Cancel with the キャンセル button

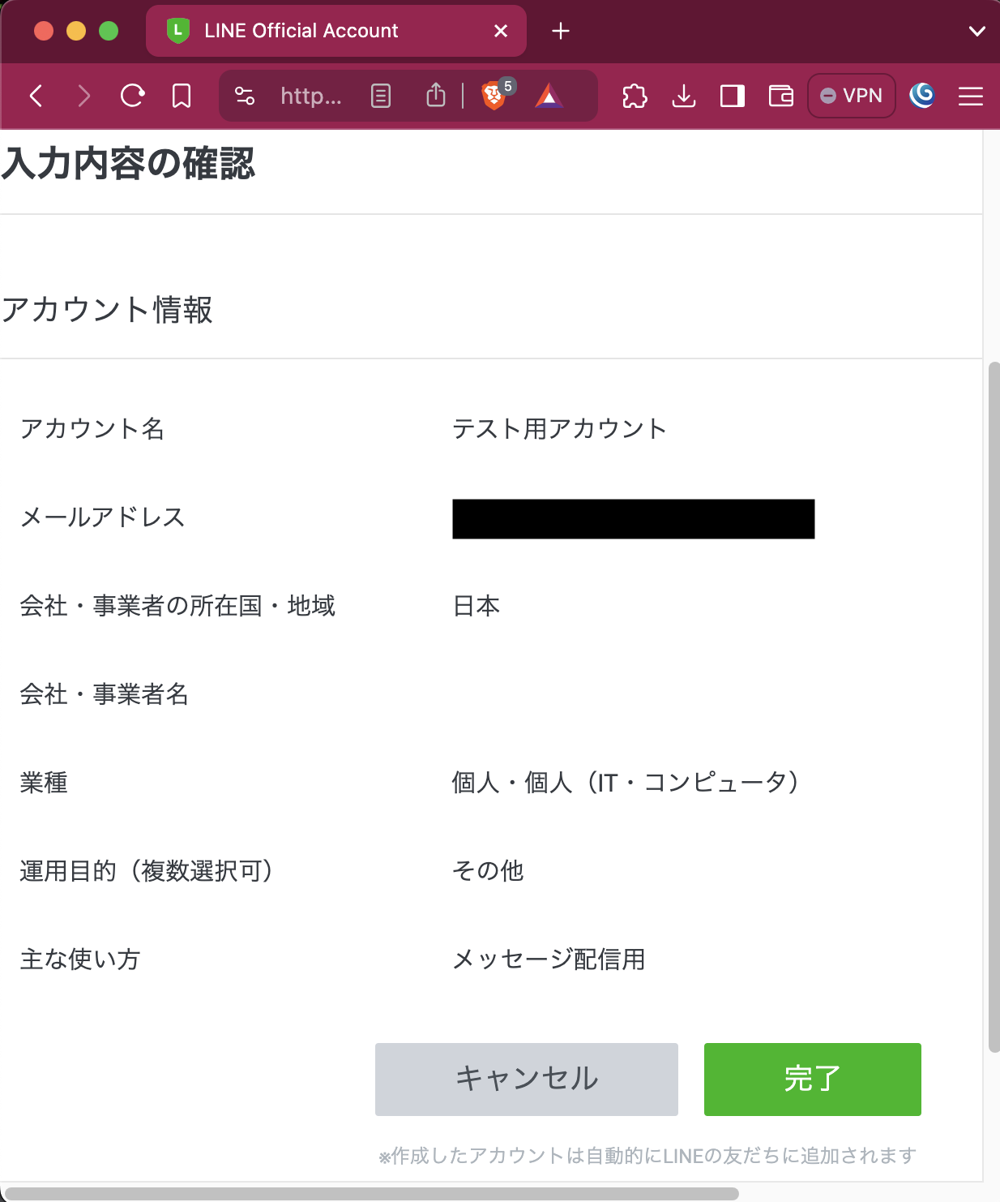click(x=526, y=1079)
